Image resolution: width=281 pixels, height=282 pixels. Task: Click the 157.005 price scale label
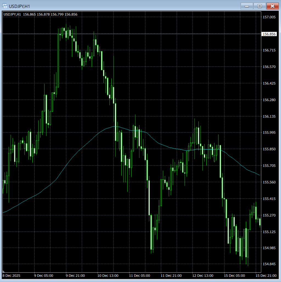[269, 17]
